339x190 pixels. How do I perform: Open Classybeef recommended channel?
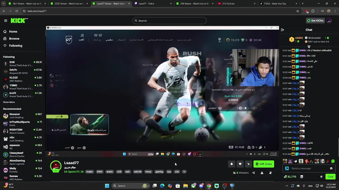tap(23, 154)
